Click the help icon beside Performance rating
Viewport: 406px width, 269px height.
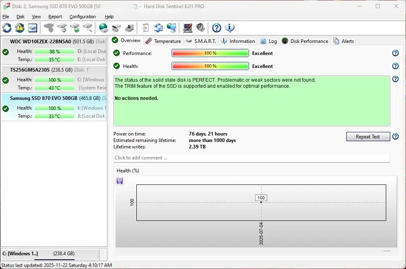(396, 53)
